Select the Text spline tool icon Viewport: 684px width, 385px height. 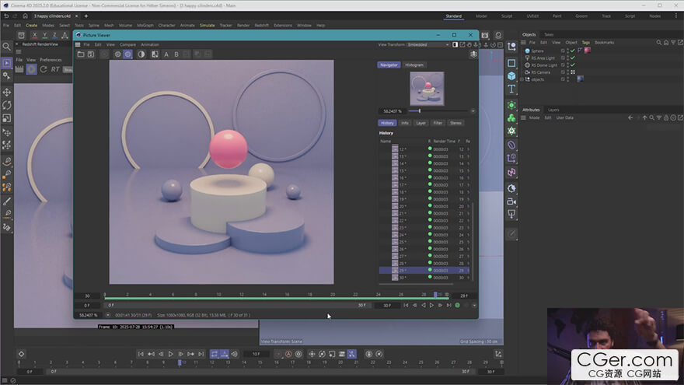tap(511, 90)
